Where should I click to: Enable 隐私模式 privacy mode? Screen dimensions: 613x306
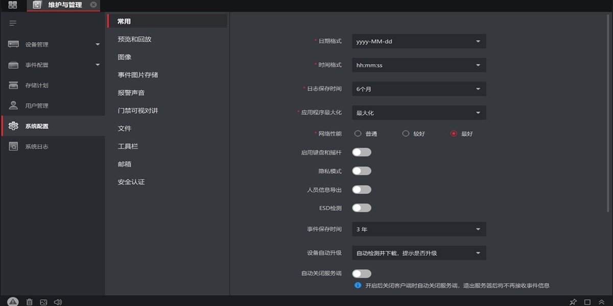pyautogui.click(x=362, y=170)
